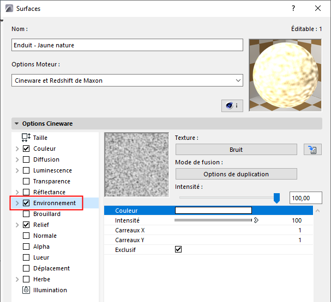Click the material sphere preview
Screen dimensions: 331x302
(285, 75)
